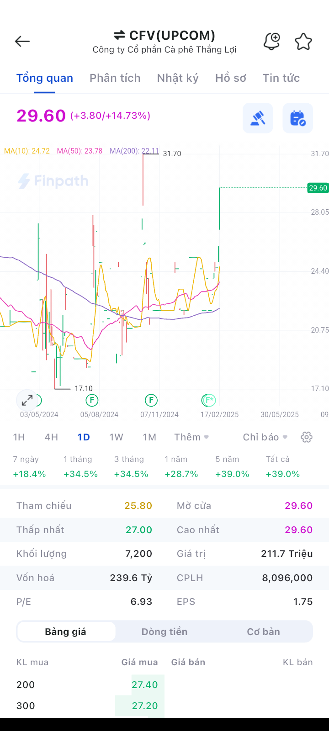
Task: Select the 1M chart interval
Action: pyautogui.click(x=149, y=437)
